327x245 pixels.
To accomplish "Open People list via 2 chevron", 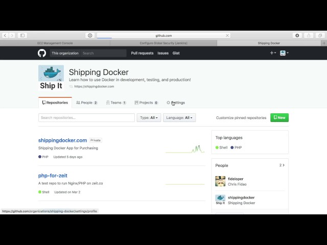I will click(282, 165).
